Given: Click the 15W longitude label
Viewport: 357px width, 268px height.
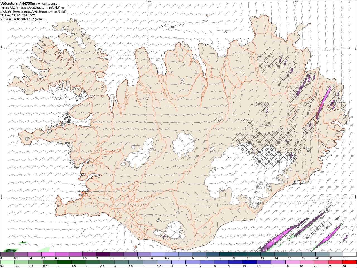Looking at the screenshot, I should (x=295, y=1).
